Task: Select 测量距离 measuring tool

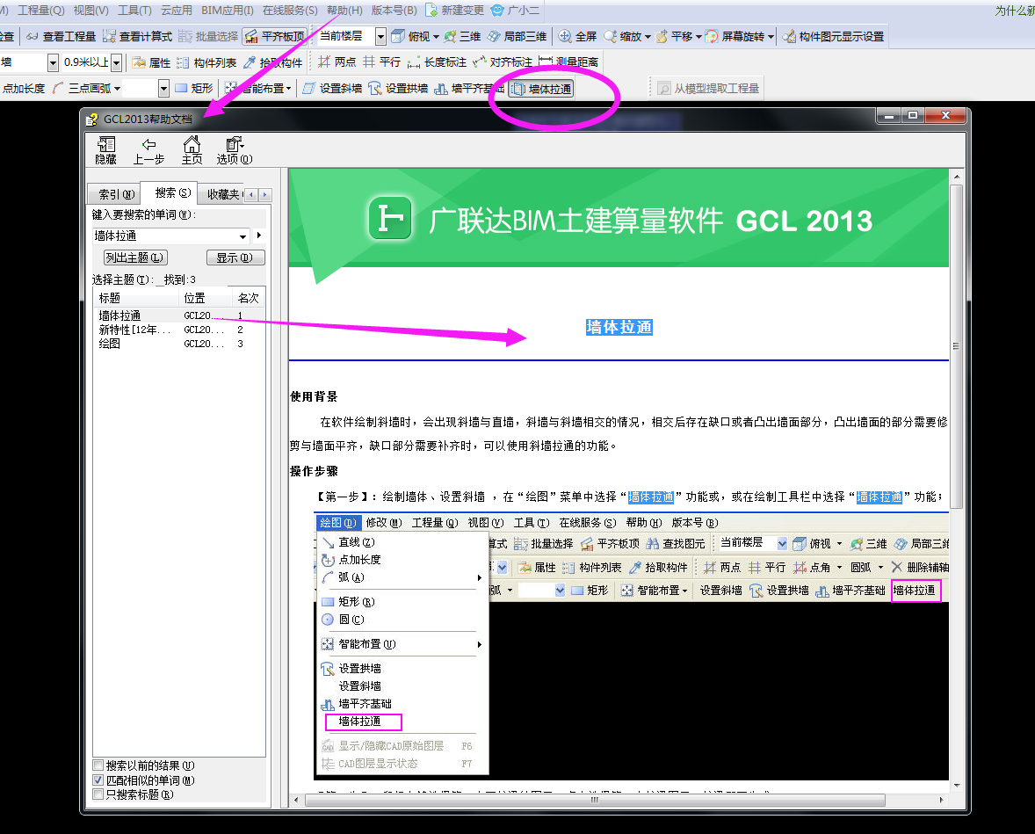Action: tap(568, 62)
